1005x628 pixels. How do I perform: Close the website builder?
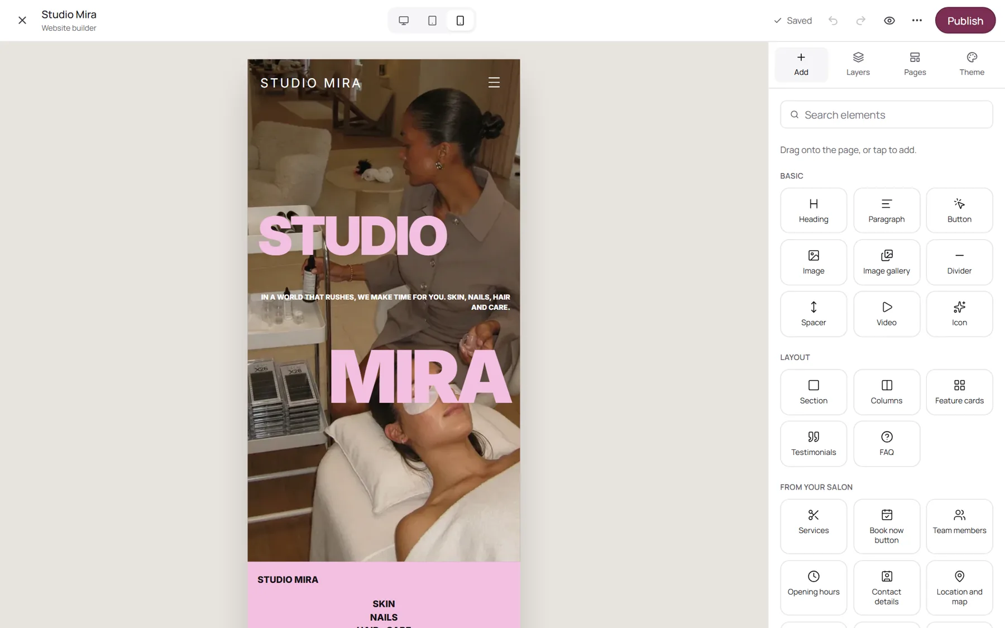22,21
